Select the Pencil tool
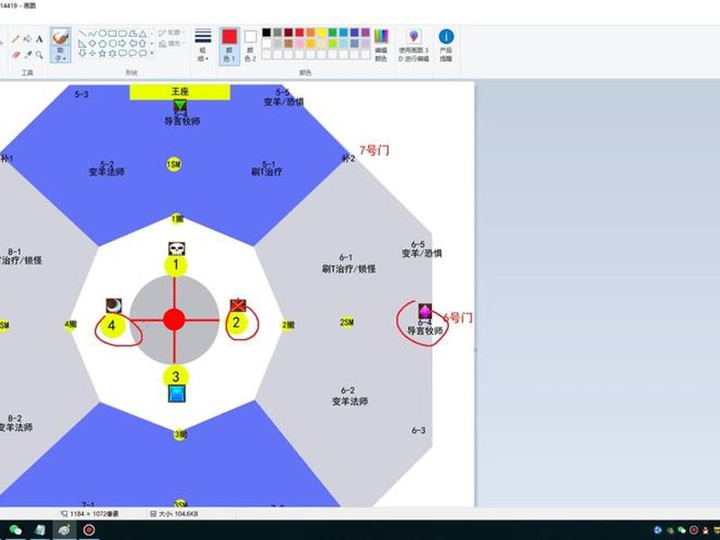The image size is (720, 540). [16, 39]
